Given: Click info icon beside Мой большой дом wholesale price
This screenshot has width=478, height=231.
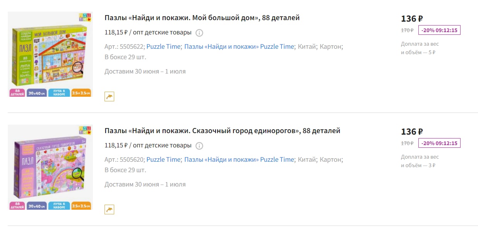Looking at the screenshot, I should click(199, 33).
